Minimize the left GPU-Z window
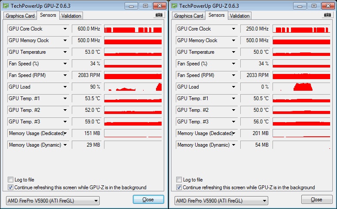 [x=132, y=6]
